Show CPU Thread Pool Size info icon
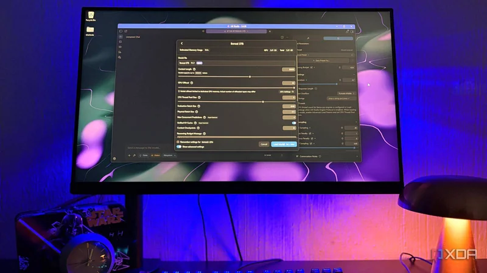The height and width of the screenshot is (273, 487). pos(199,97)
